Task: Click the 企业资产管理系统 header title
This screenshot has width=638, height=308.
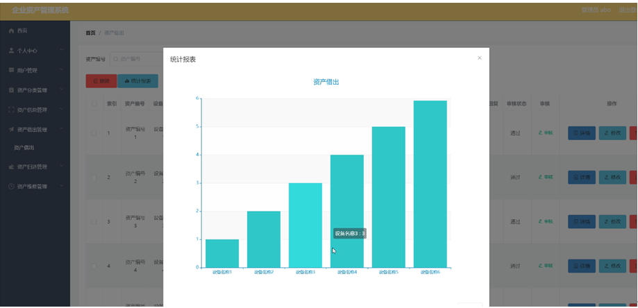Action: tap(40, 10)
